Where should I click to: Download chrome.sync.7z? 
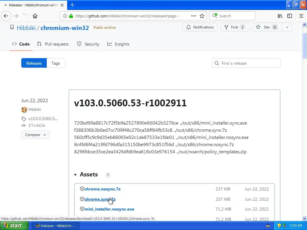(100, 199)
